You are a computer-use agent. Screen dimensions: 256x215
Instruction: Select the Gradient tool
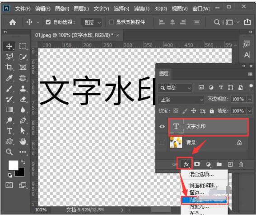[9, 110]
